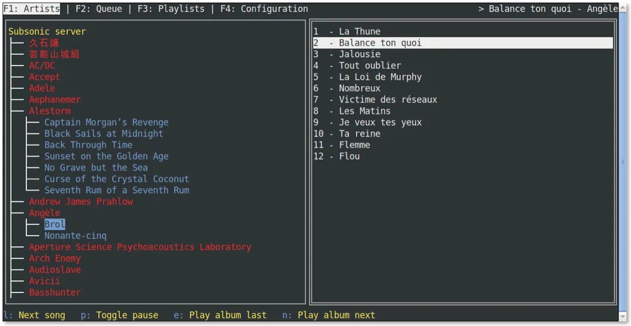This screenshot has width=631, height=326.
Task: Select album Curse of the Crystal Coconut
Action: 116,179
